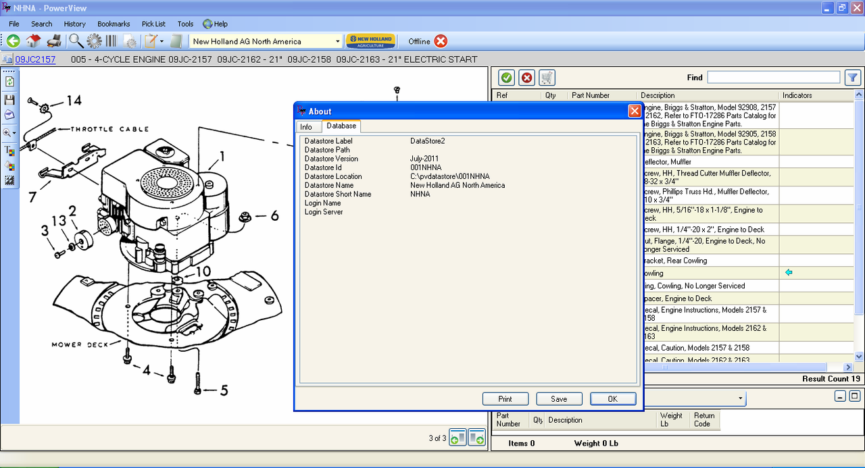Open the History menu
This screenshot has height=468, width=865.
tap(75, 24)
